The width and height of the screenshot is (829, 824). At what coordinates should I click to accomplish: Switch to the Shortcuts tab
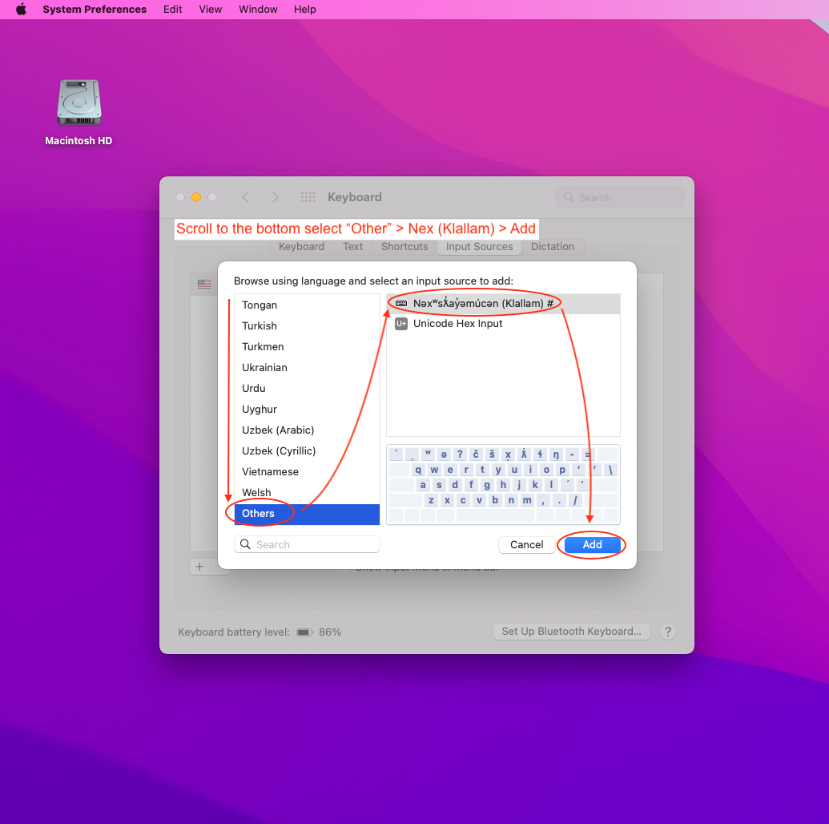pos(404,246)
